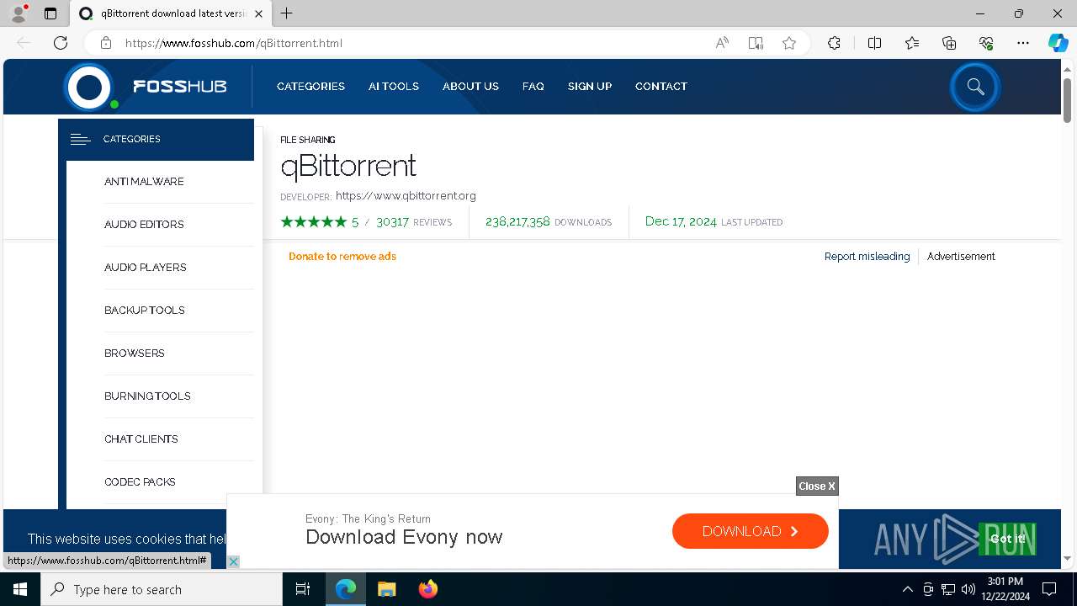This screenshot has width=1077, height=606.
Task: Open CHAT CLIENTS category
Action: point(141,439)
